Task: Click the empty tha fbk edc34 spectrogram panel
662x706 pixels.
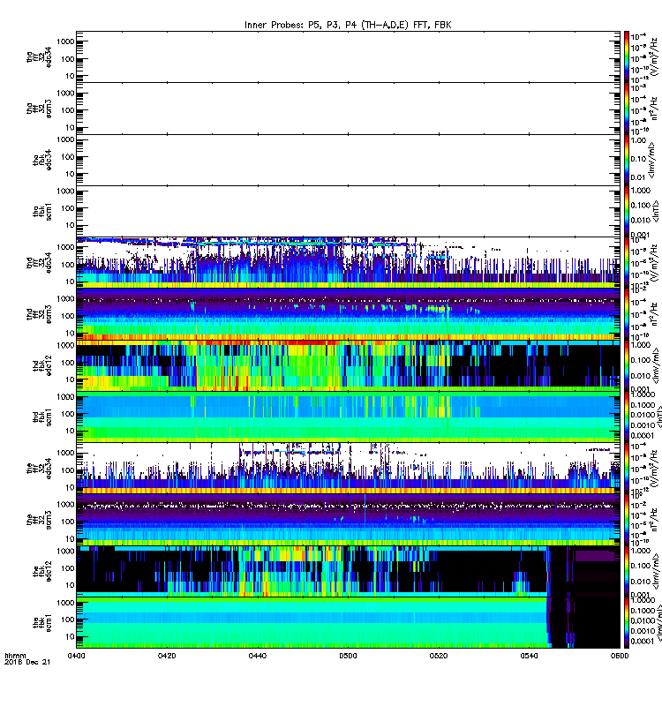Action: (348, 160)
